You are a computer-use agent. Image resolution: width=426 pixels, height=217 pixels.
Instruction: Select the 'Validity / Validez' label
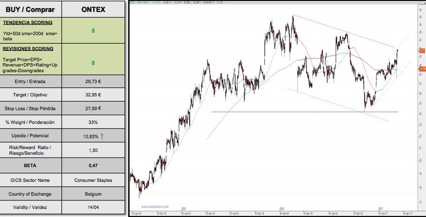point(30,207)
